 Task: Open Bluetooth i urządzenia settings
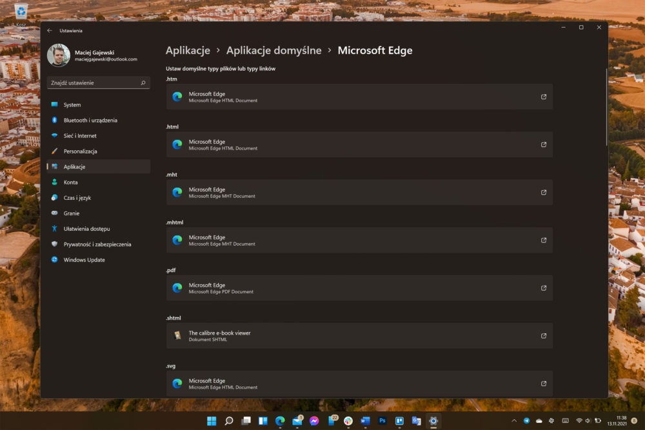pyautogui.click(x=98, y=120)
